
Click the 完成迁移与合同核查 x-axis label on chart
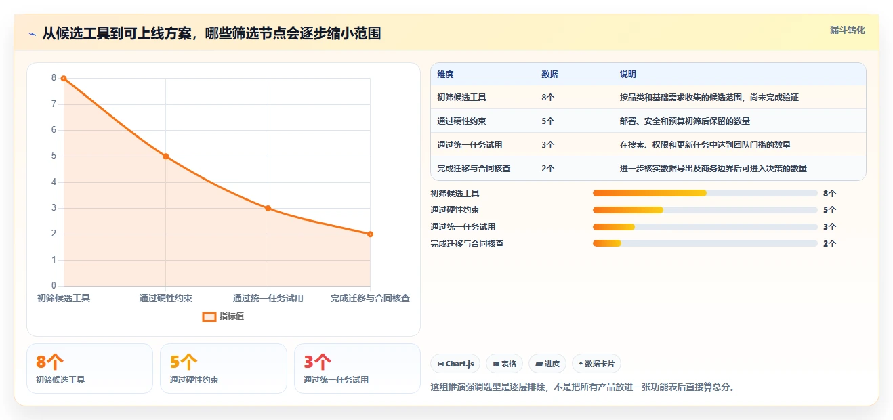(x=370, y=298)
